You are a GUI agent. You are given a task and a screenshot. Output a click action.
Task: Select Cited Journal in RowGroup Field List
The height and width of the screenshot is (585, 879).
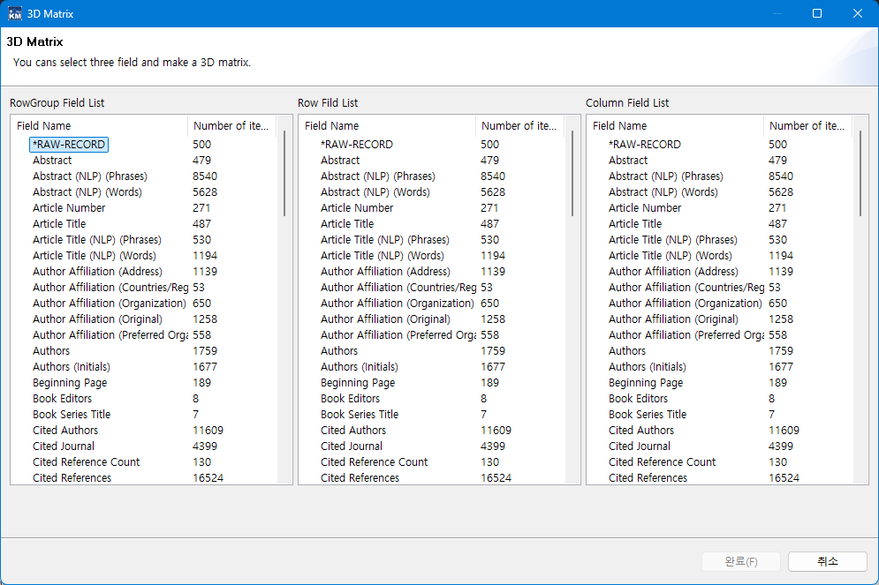point(64,446)
